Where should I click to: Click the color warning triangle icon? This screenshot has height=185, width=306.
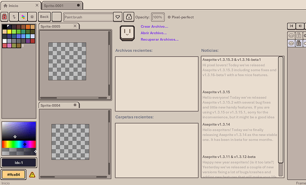pyautogui.click(x=32, y=175)
